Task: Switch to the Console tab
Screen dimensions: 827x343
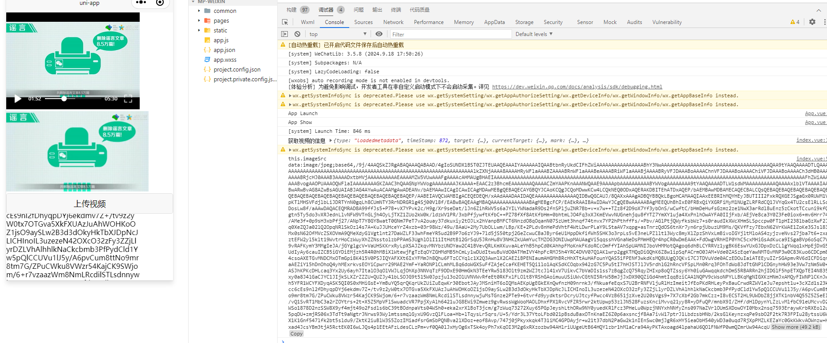Action: pos(334,22)
